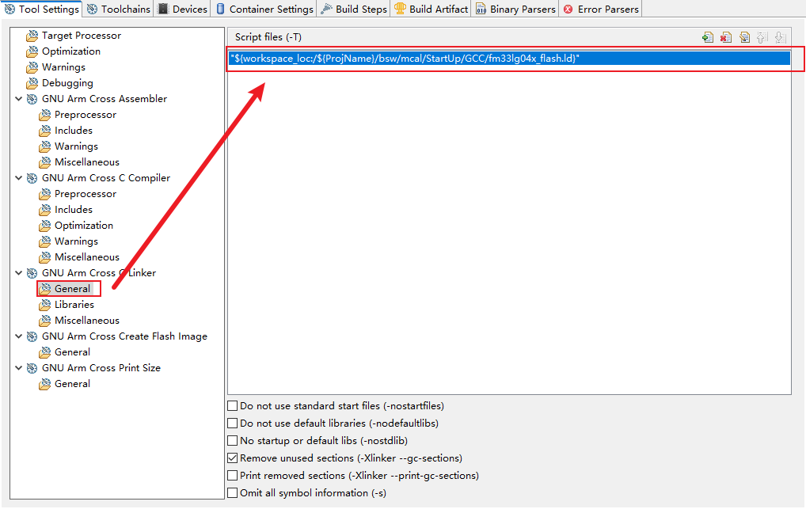Select GNU Arm Cross Print Size tool

101,368
